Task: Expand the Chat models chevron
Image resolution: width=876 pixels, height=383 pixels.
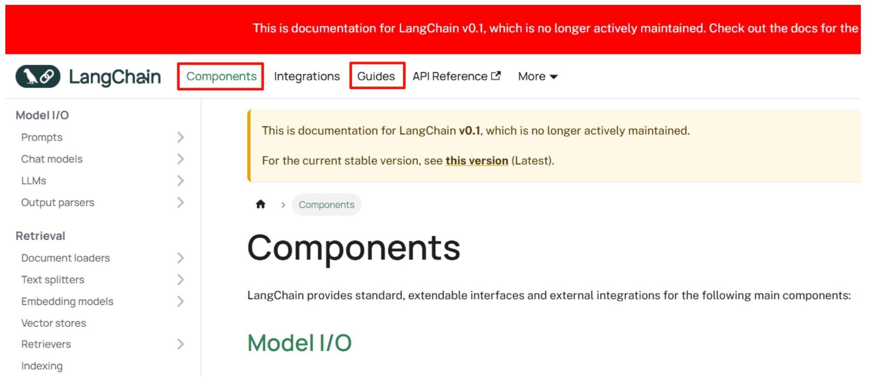Action: coord(180,159)
